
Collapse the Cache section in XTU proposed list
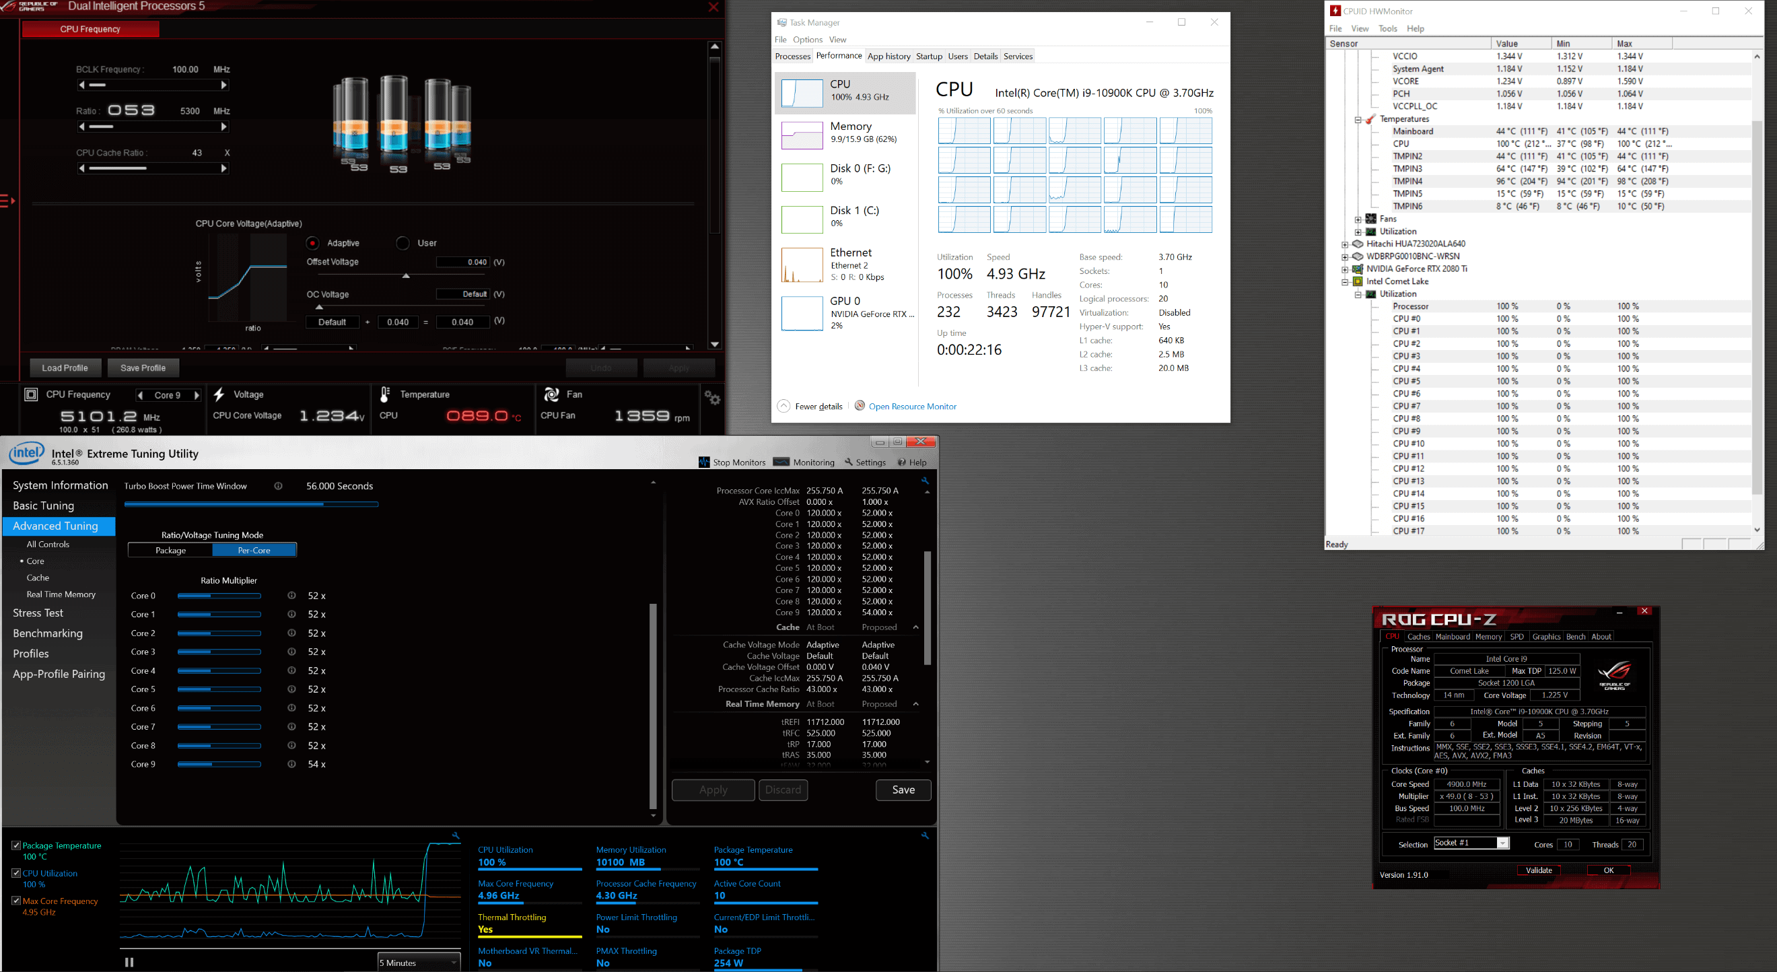pos(915,627)
